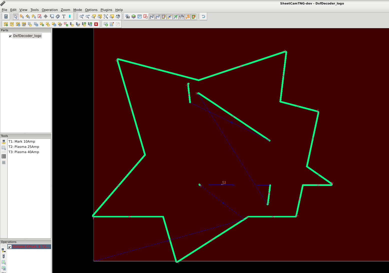Open the calculator icon in toolbar
Viewport: 389px width, 273px height.
6,16
